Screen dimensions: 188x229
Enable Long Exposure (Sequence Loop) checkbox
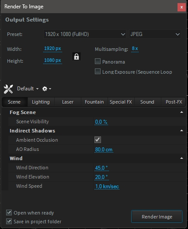(97, 72)
